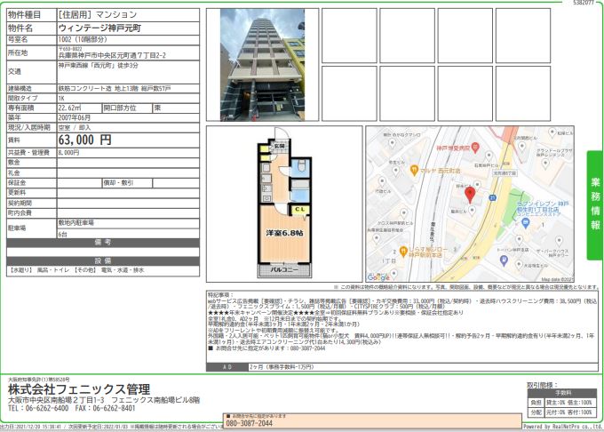Open the floor plan image
Screen dimensions: 604x432
coord(284,203)
